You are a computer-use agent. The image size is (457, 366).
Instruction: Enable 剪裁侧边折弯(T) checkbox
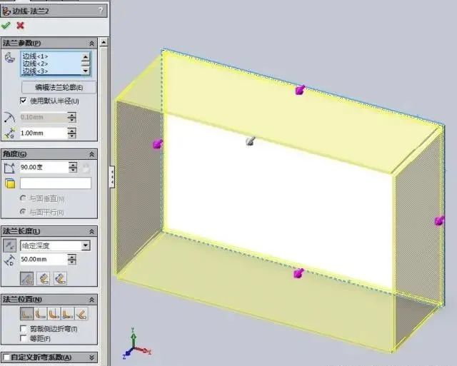point(24,329)
